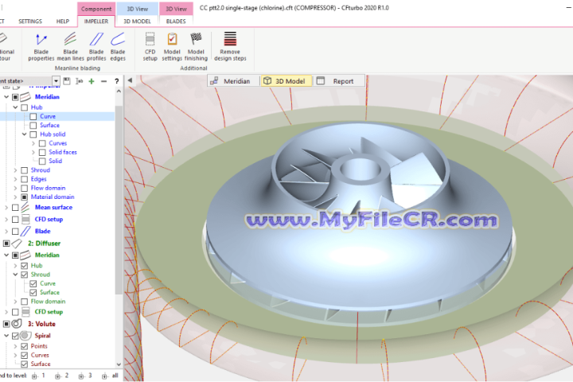The image size is (573, 382).
Task: Open the BLADES ribbon tab
Action: point(175,21)
